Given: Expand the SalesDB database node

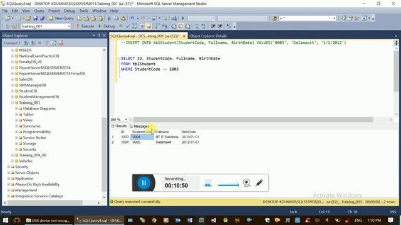Looking at the screenshot, I should (x=13, y=79).
